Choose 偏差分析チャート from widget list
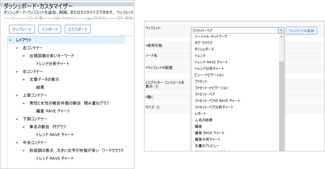The height and width of the screenshot is (169, 325). tap(207, 140)
